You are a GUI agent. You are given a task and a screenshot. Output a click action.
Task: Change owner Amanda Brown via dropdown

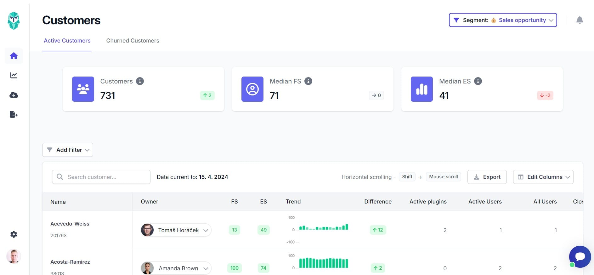pos(176,268)
